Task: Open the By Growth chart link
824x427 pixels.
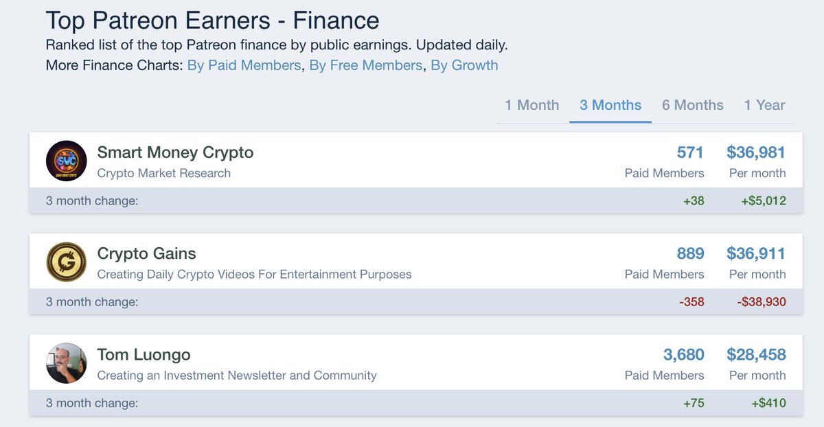Action: (x=464, y=66)
